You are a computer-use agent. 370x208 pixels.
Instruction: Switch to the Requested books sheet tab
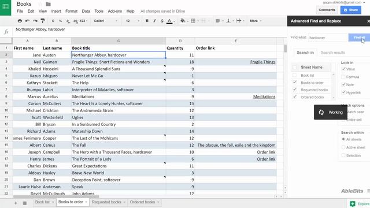coord(106,202)
